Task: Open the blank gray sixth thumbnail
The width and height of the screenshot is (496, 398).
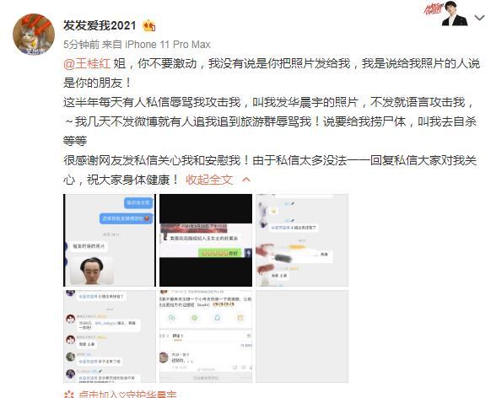Action: [x=302, y=336]
